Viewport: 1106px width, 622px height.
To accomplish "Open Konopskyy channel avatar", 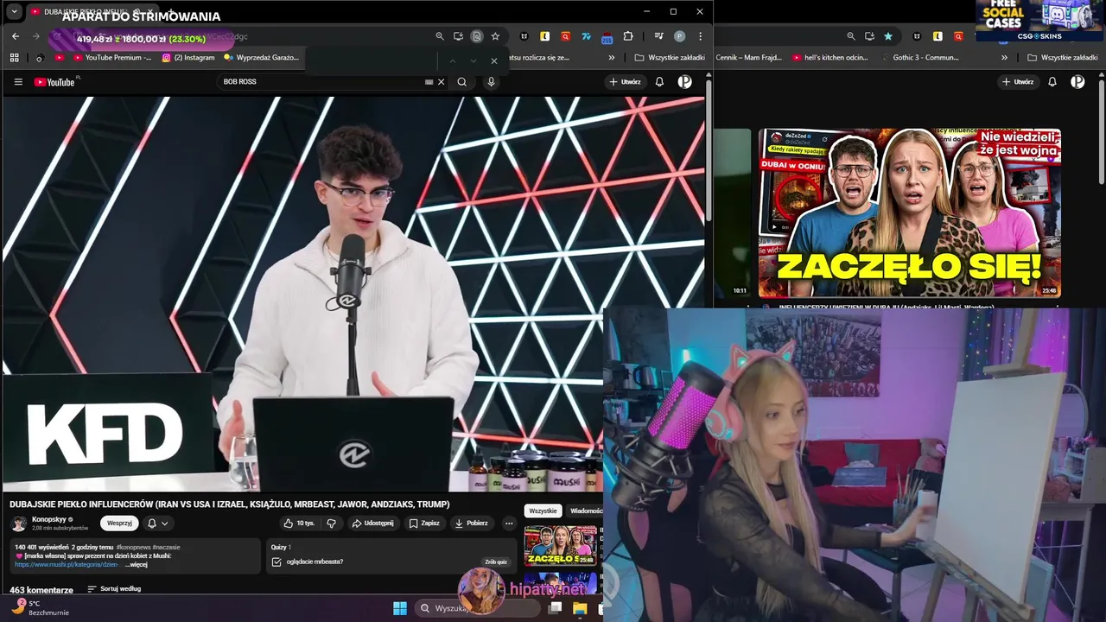I will pyautogui.click(x=18, y=524).
